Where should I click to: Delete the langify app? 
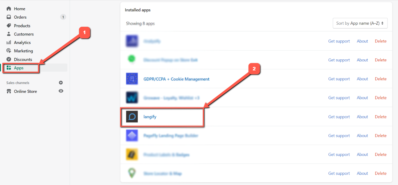point(381,117)
